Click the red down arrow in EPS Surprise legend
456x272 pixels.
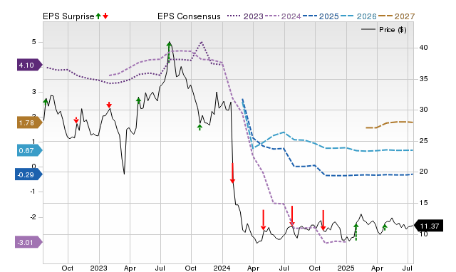click(x=105, y=16)
